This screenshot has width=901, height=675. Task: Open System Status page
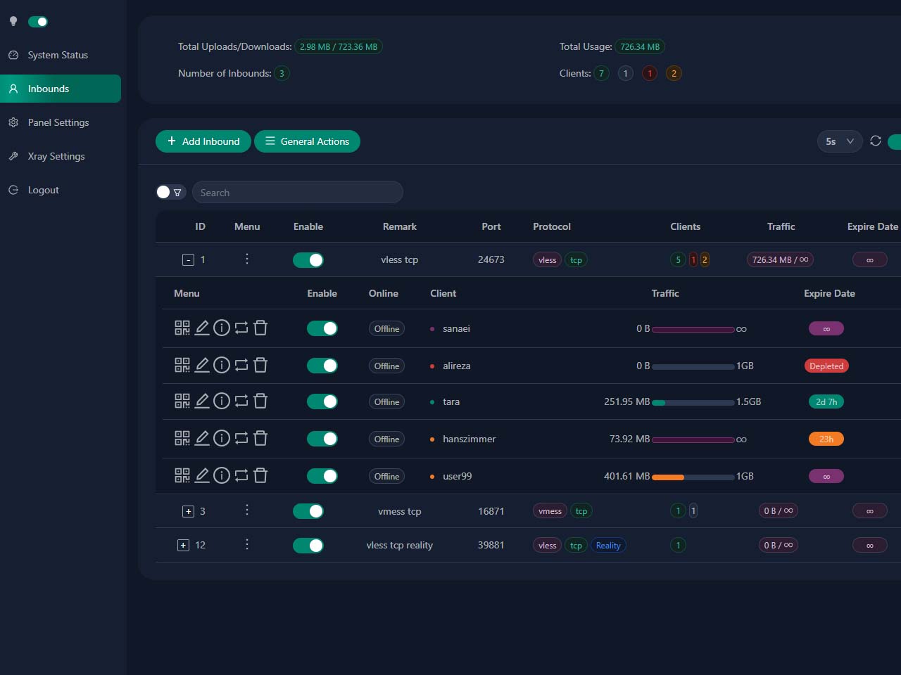pos(61,55)
